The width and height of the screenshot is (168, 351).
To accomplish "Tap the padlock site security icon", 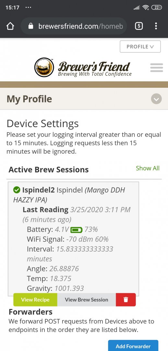I will [31, 26].
